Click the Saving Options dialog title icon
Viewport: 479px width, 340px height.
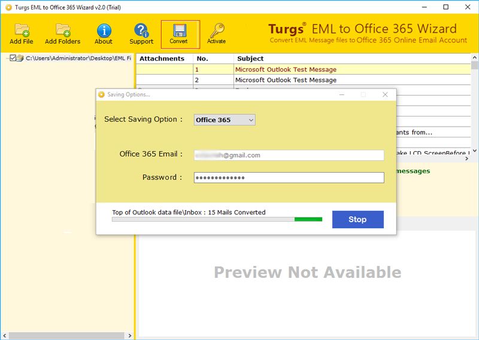click(101, 94)
